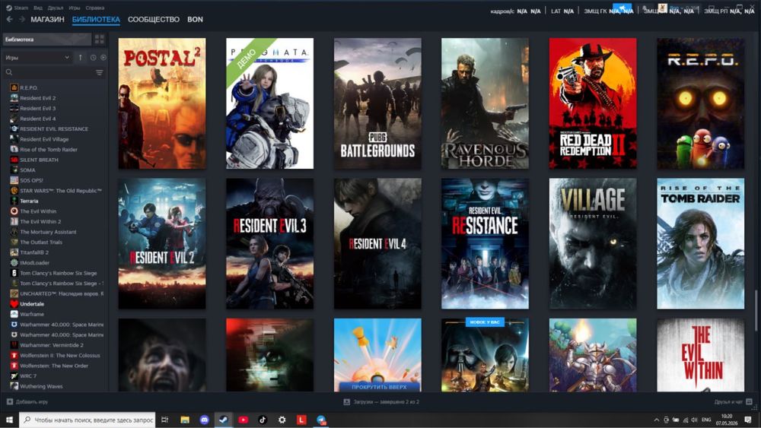Click Добавить игру at bottom left
761x428 pixels.
[27, 402]
